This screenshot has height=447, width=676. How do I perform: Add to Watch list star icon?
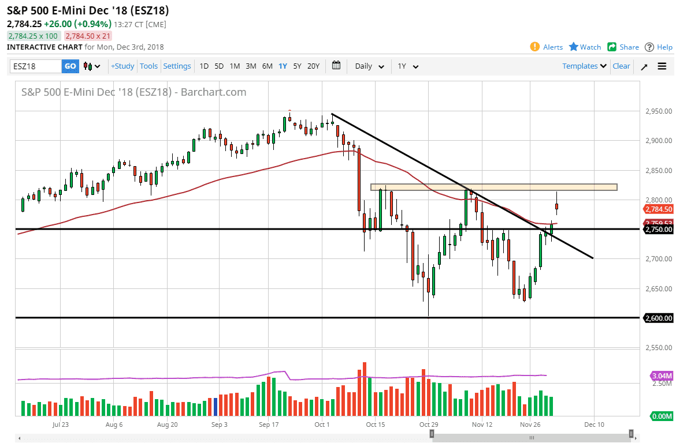[x=573, y=47]
